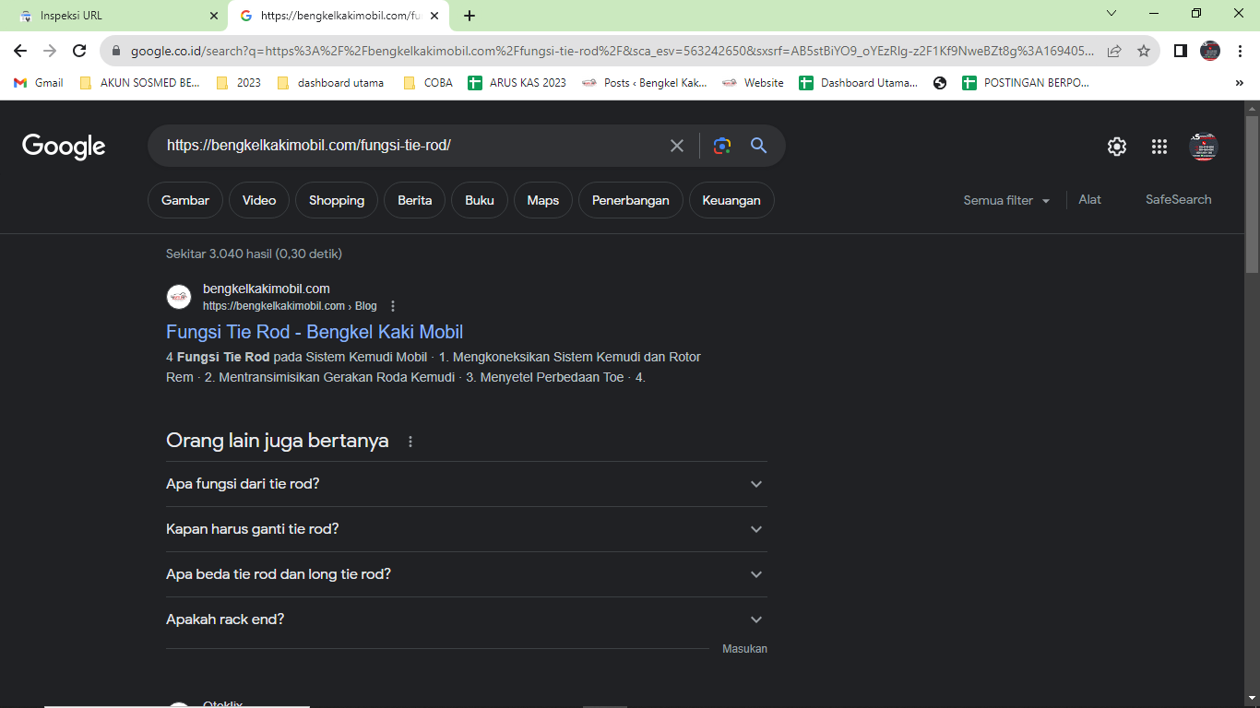
Task: Open the Google apps grid
Action: (x=1159, y=147)
